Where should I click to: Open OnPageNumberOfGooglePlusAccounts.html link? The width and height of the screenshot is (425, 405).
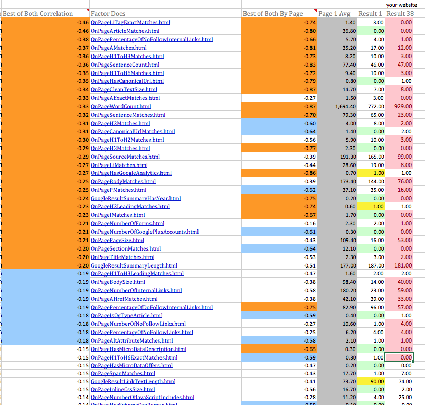(x=145, y=232)
